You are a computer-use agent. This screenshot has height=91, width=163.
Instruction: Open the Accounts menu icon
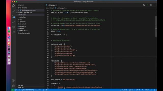click(13, 80)
